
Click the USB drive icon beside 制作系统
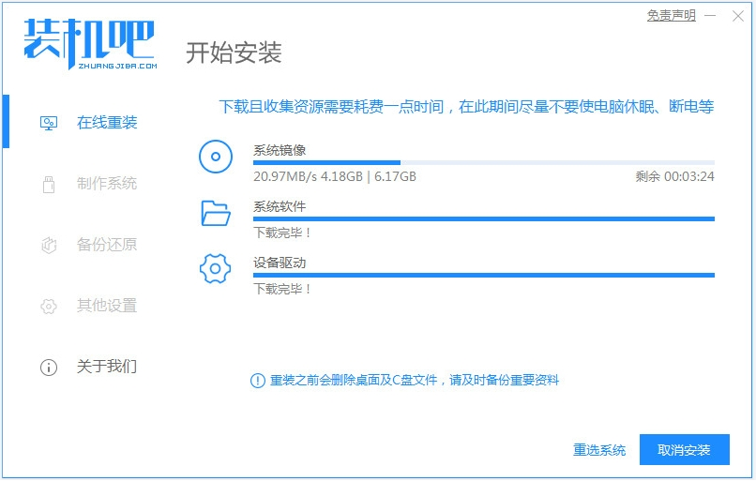pos(49,184)
